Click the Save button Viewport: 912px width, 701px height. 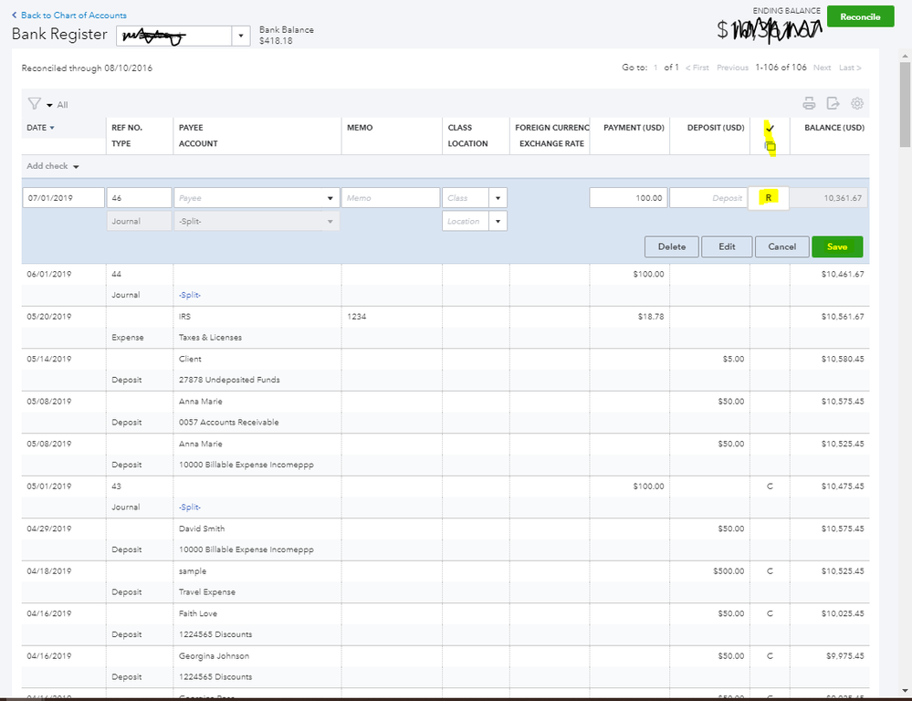tap(837, 246)
